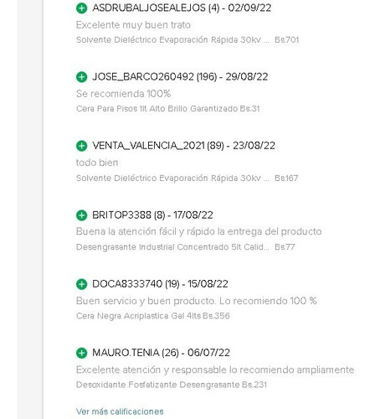Click green plus icon beside ASDRUBALJOSEALEJOS
The image size is (375, 419).
(81, 8)
